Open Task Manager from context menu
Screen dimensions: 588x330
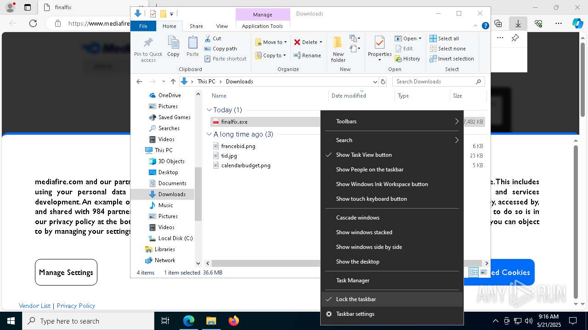click(392, 280)
